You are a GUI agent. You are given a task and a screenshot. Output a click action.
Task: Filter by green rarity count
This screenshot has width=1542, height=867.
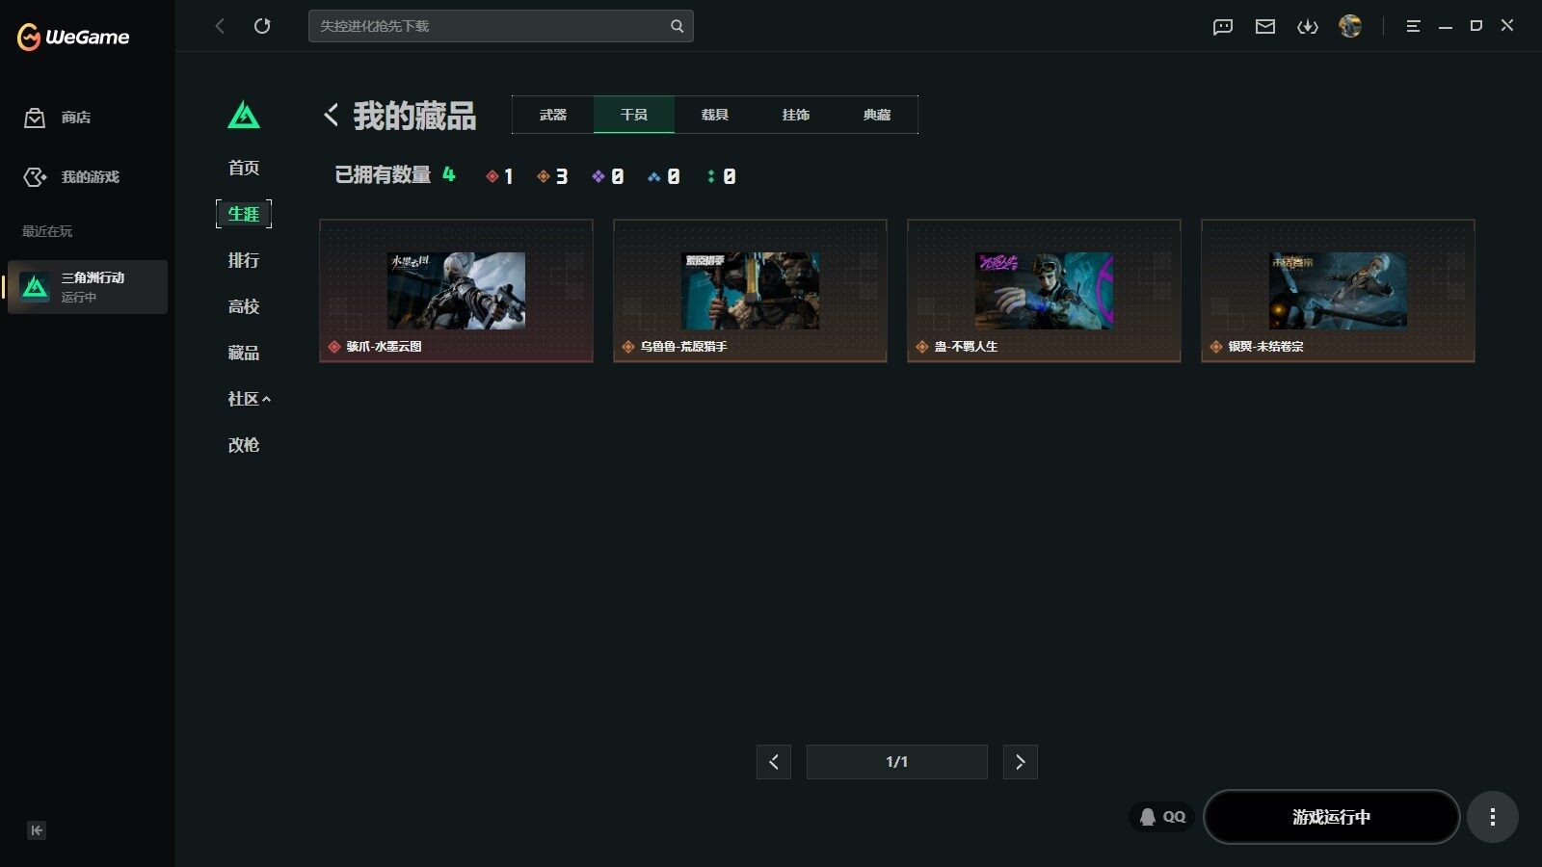click(x=721, y=176)
